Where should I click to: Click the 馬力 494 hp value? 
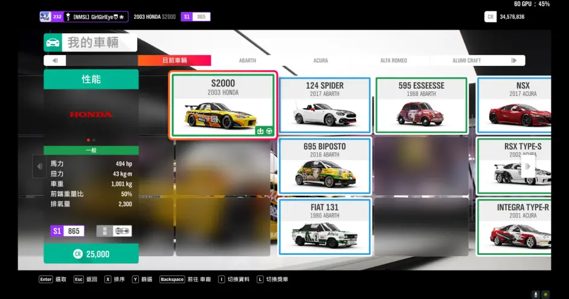124,164
